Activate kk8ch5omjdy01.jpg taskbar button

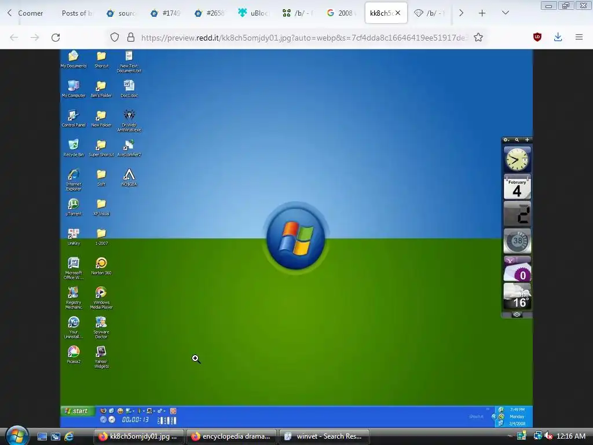(139, 436)
